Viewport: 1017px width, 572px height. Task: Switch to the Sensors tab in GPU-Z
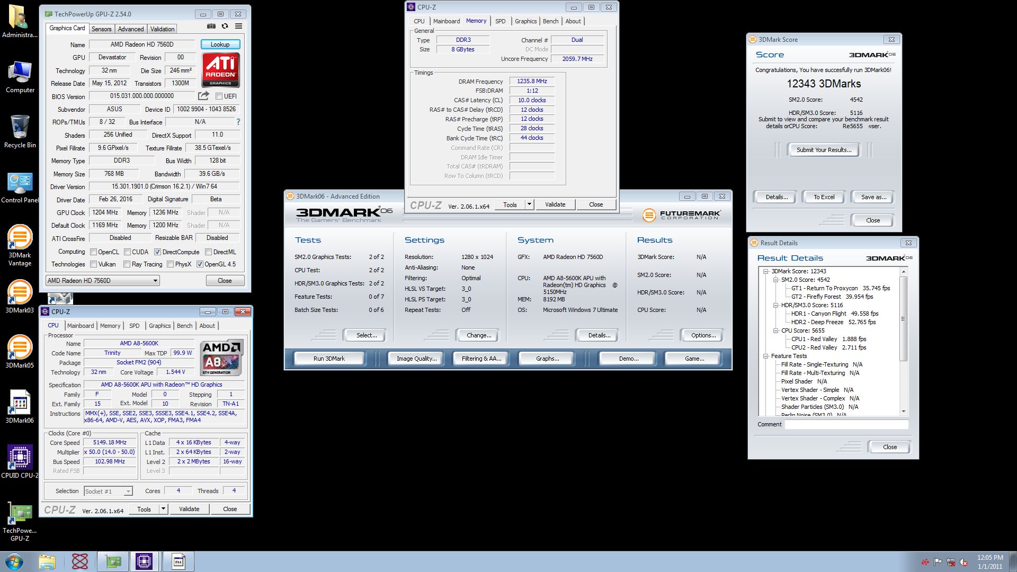pyautogui.click(x=101, y=29)
